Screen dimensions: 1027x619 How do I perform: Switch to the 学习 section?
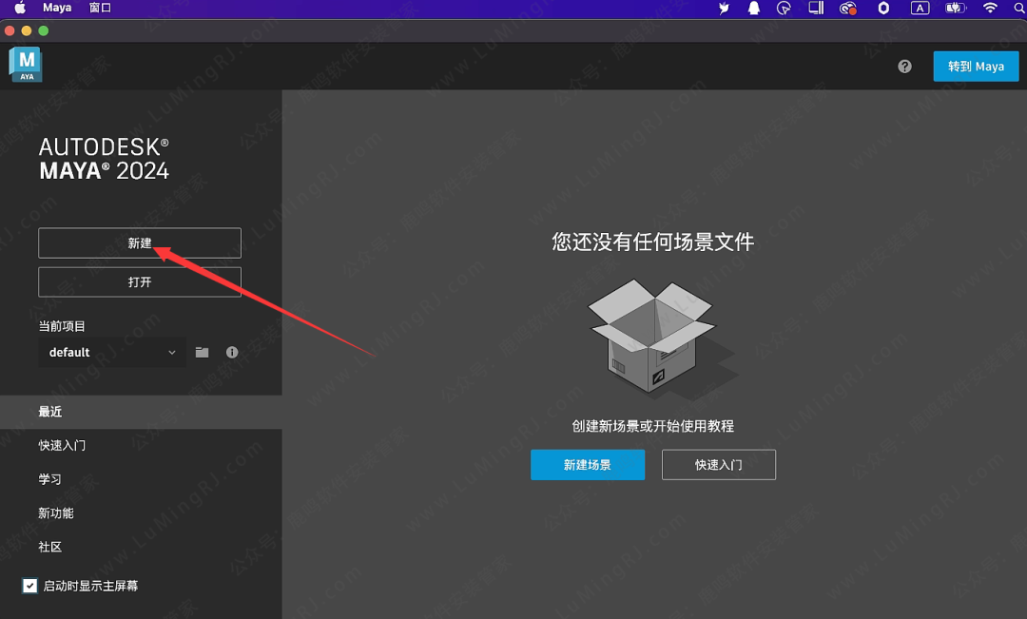(x=49, y=479)
